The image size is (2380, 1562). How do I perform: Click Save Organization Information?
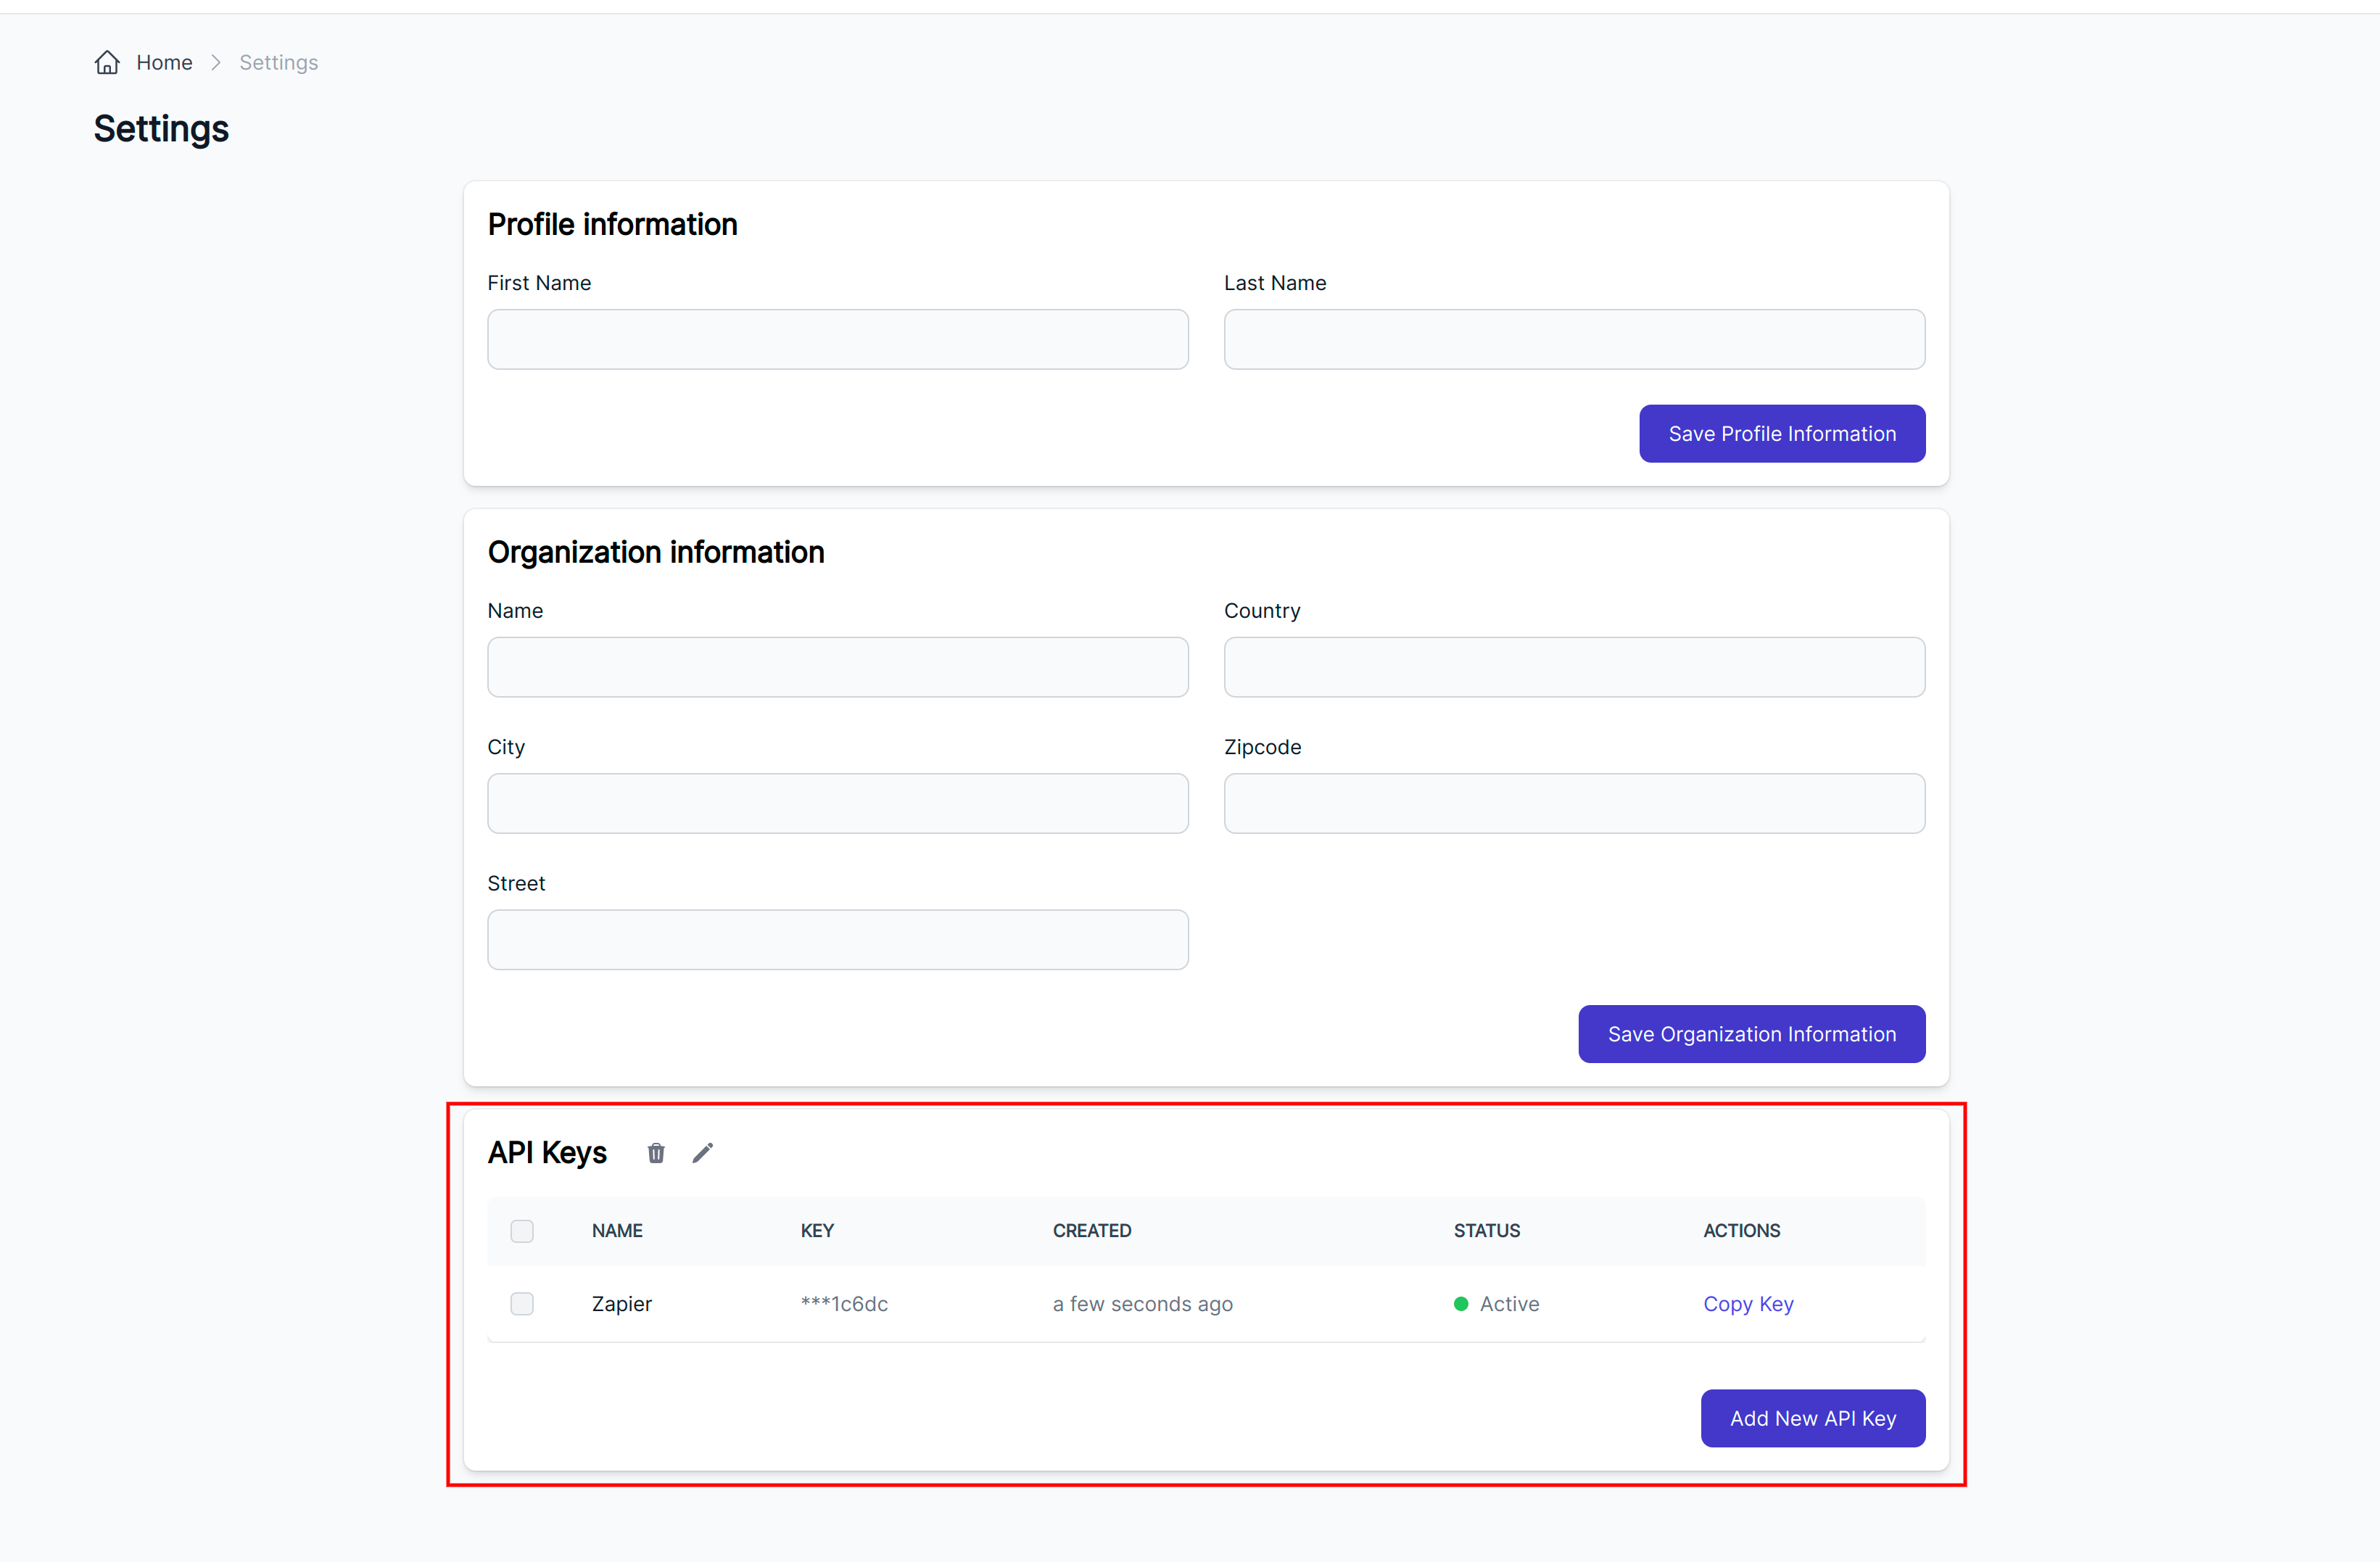point(1751,1033)
